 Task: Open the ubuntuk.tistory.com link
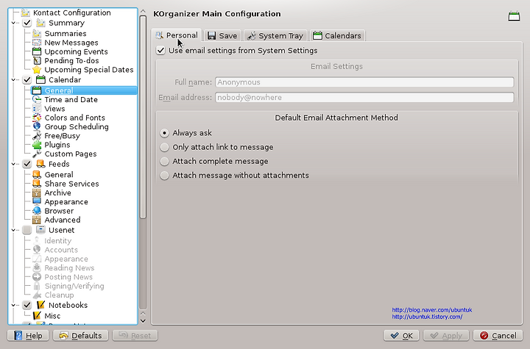click(x=427, y=317)
